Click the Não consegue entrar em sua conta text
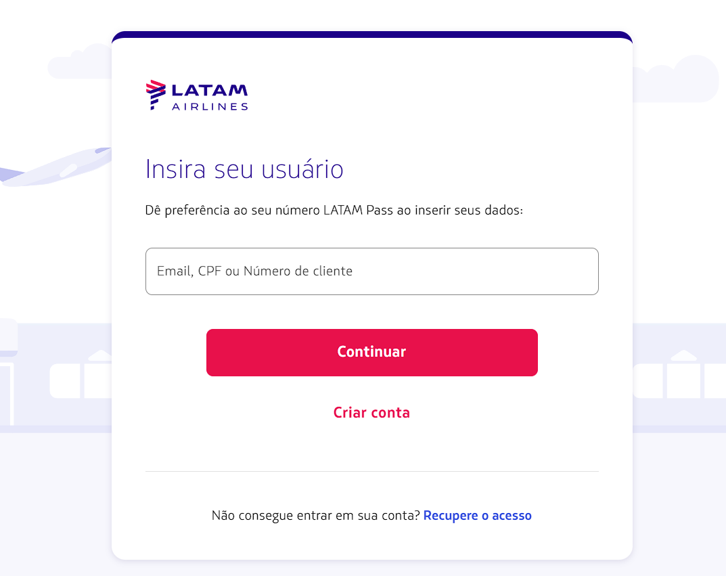726x576 pixels. 316,515
